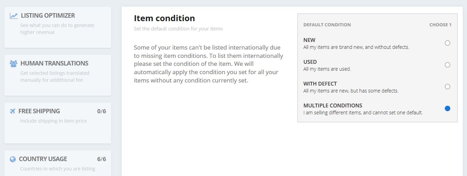
Task: Click the Free Shipping 0/6 counter
Action: 101,111
